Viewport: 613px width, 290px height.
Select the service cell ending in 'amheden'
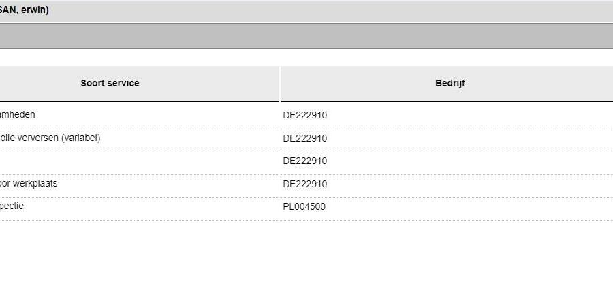(x=17, y=115)
